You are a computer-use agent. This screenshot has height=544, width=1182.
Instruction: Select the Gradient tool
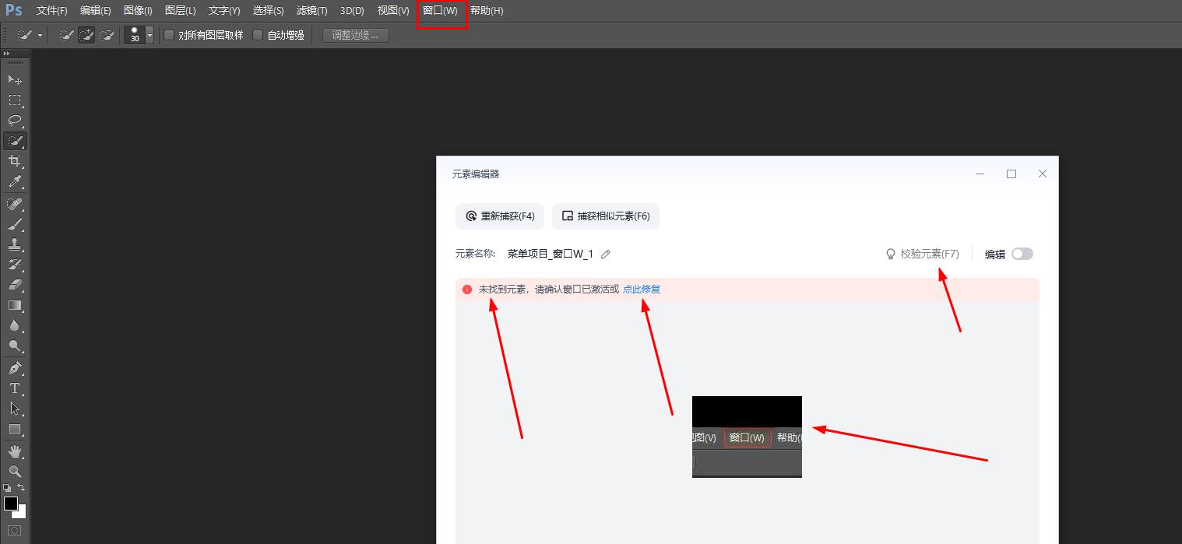pos(14,305)
